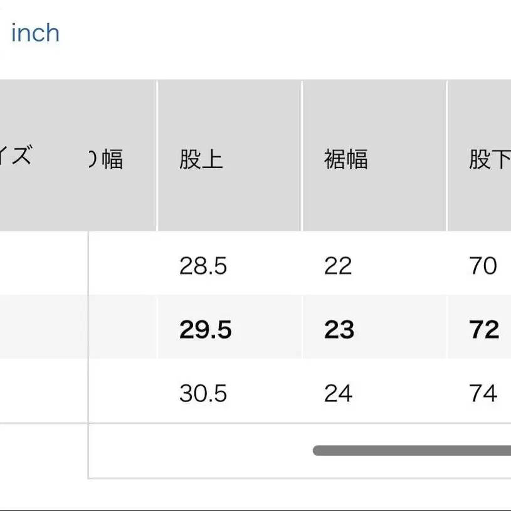Click scrollbar track left of the thumb
This screenshot has height=511, width=511.
201,450
